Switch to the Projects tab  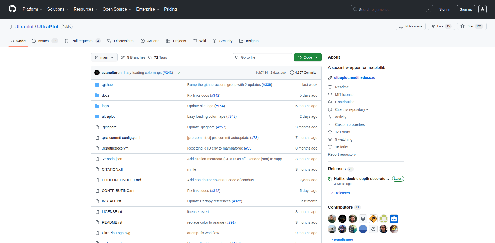point(176,41)
